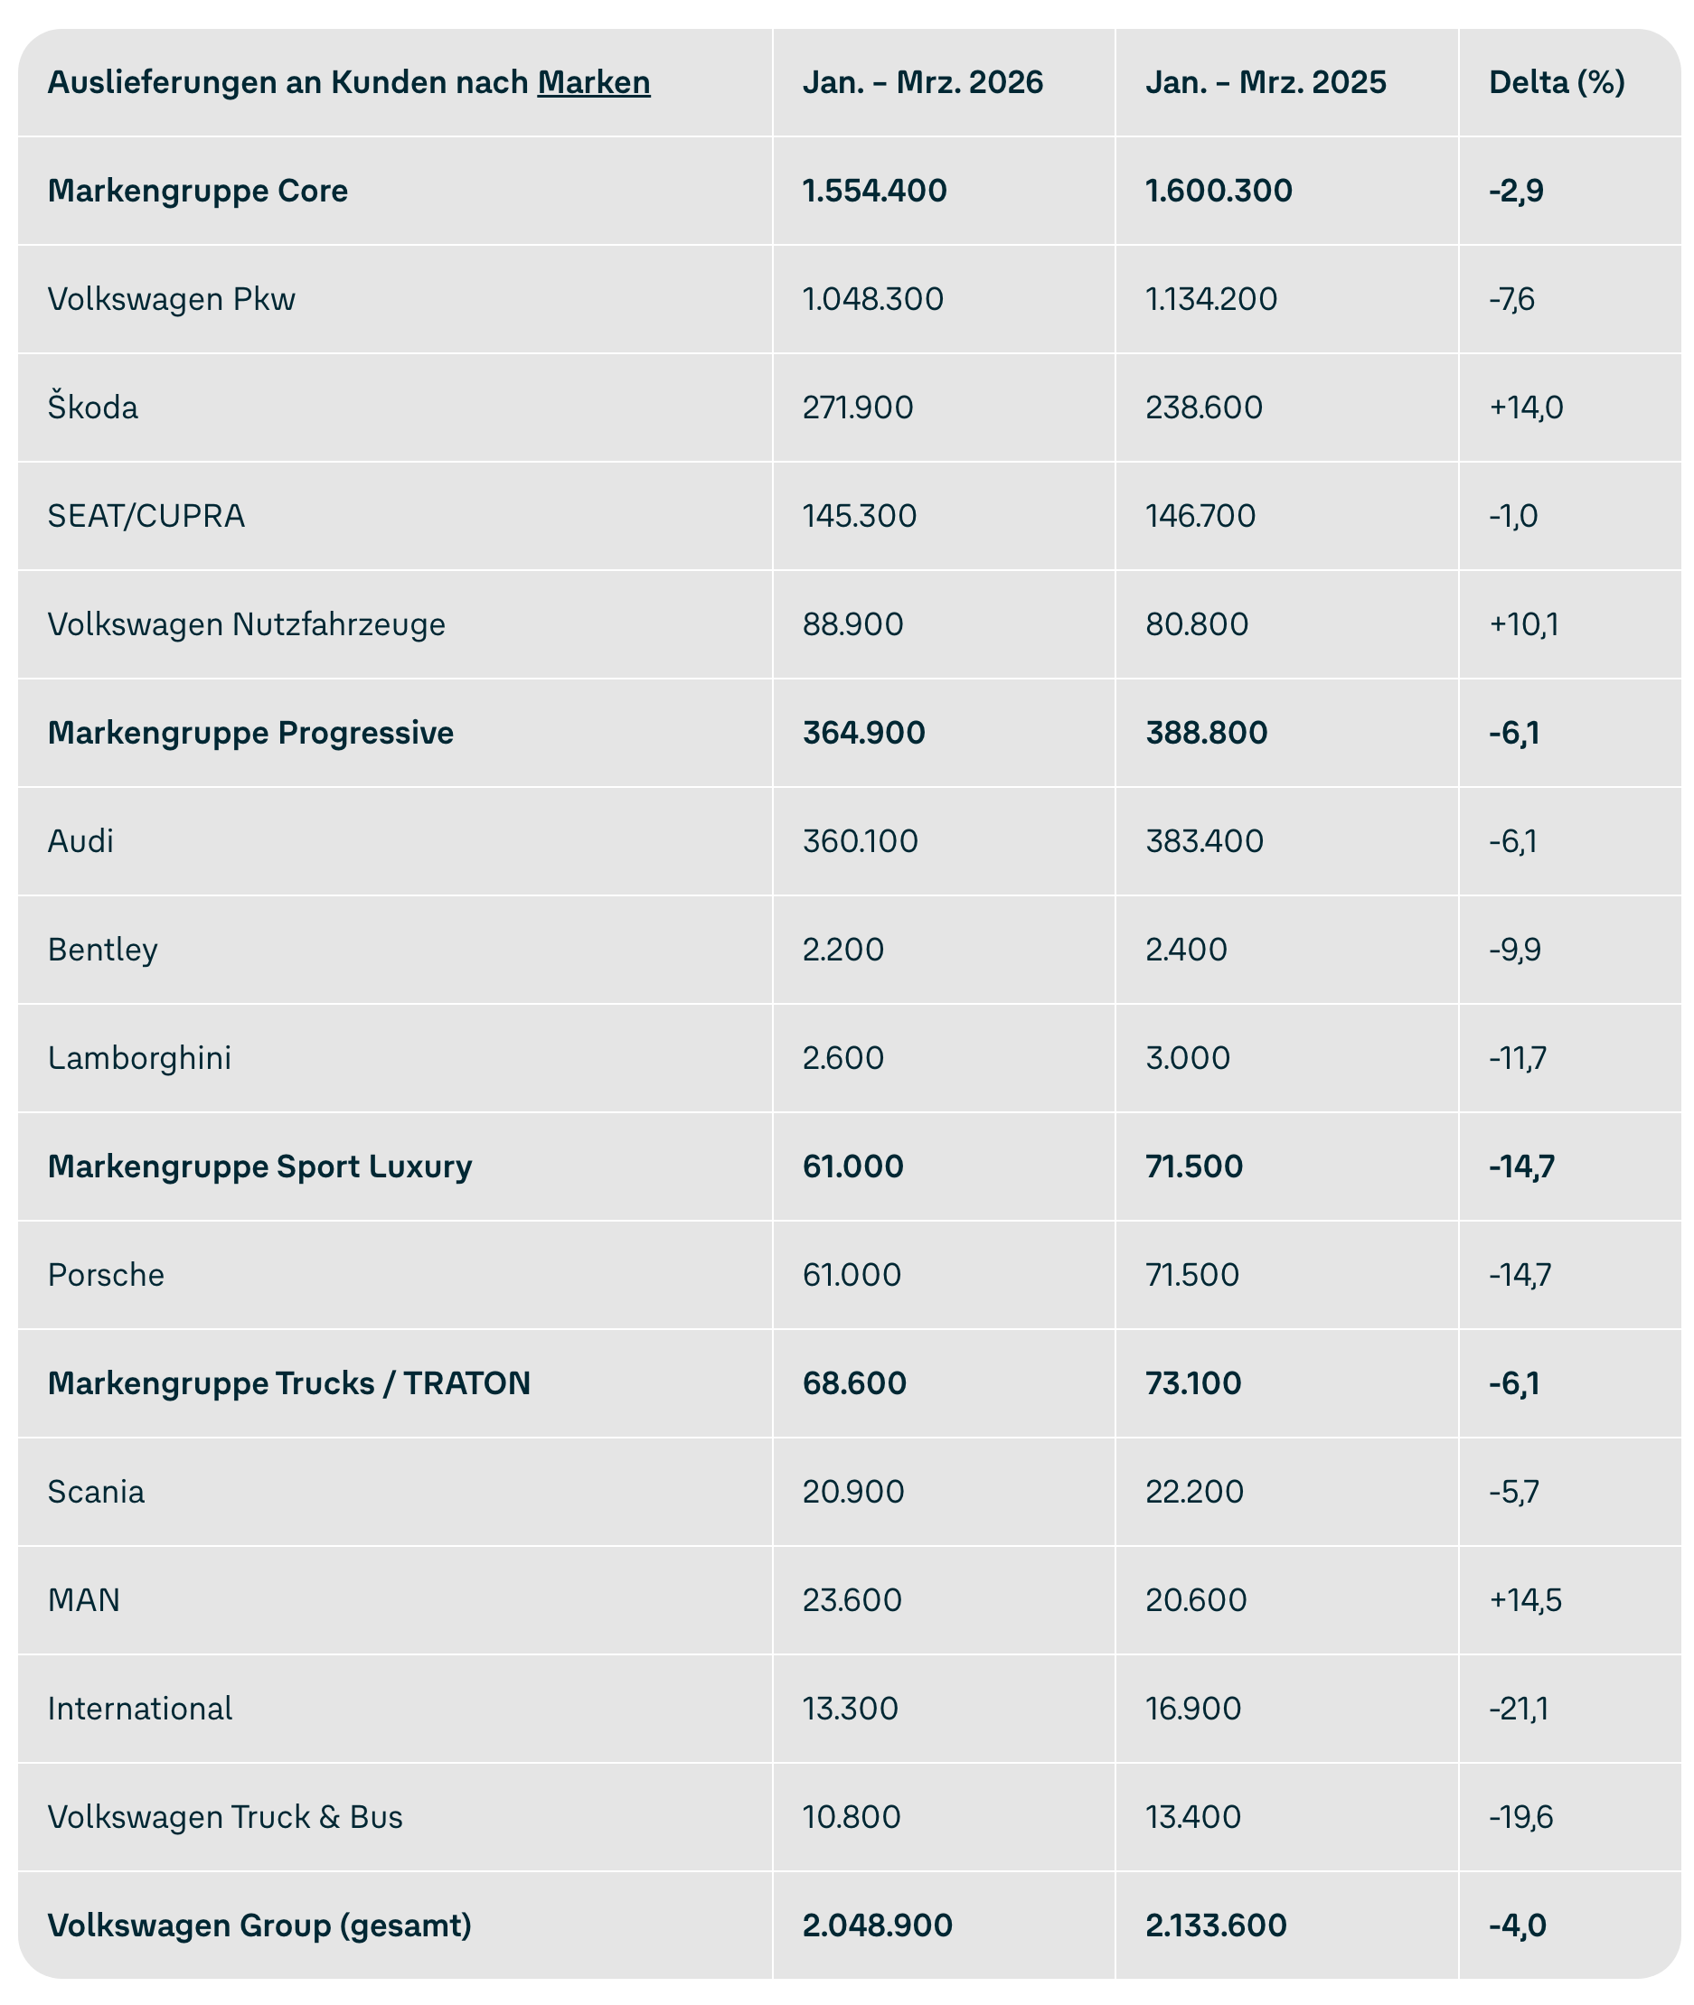This screenshot has height=2005, width=1694.
Task: Select the Scania row label
Action: point(96,1493)
